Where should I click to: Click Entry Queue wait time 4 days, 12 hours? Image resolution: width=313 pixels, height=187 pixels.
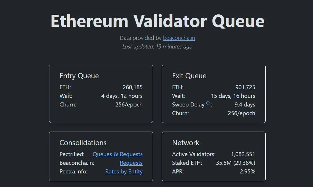(122, 96)
